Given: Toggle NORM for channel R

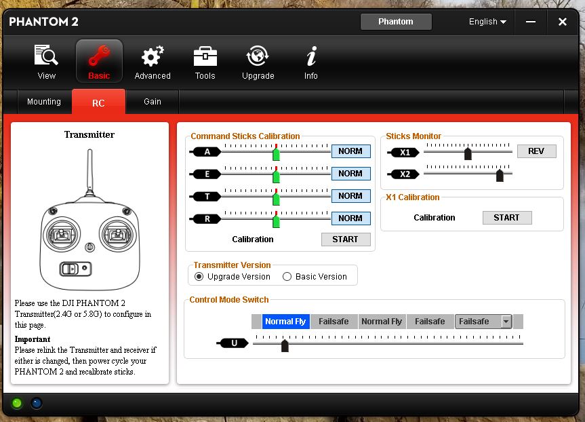Looking at the screenshot, I should tap(350, 218).
